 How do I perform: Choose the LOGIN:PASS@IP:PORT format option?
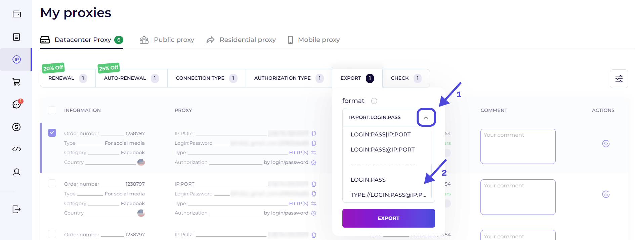coord(383,149)
